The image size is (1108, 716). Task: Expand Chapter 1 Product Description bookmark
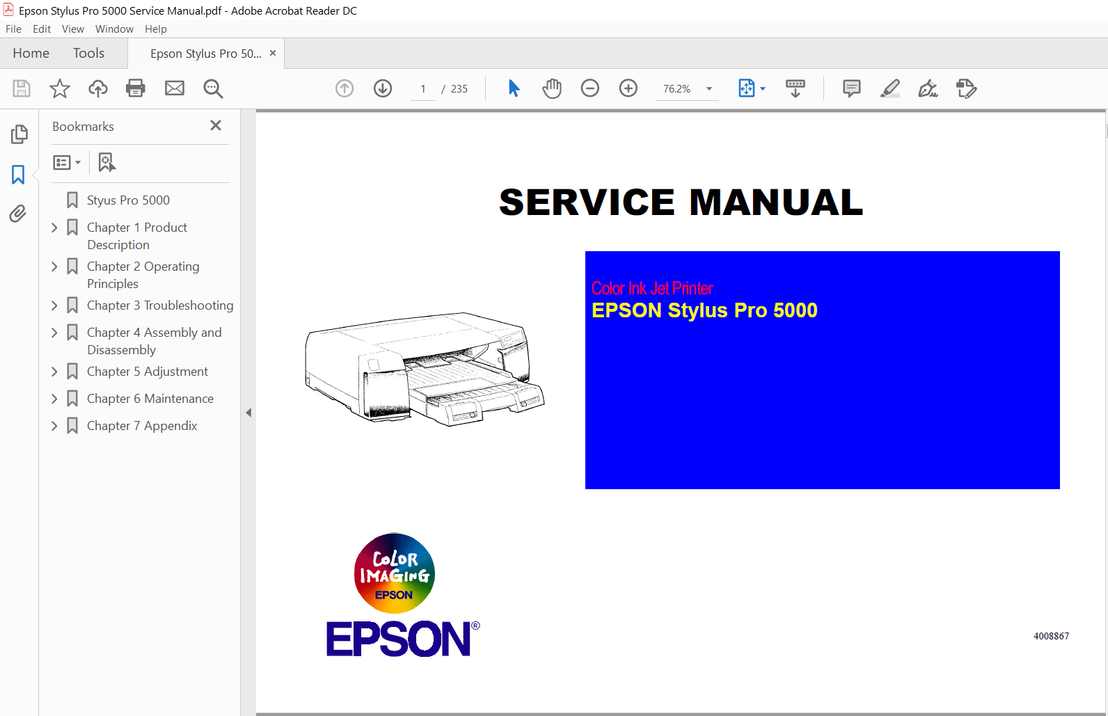(x=54, y=228)
